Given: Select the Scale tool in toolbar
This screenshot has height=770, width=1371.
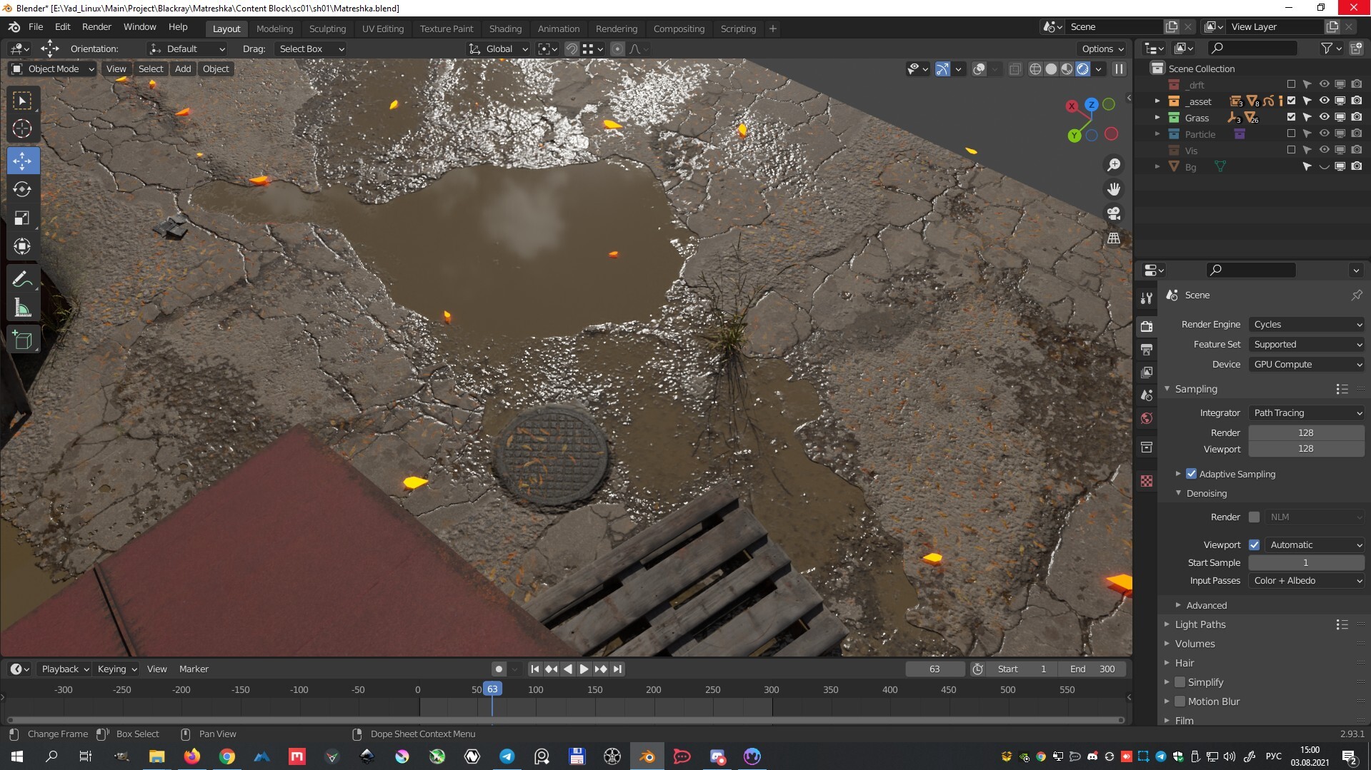Looking at the screenshot, I should (22, 218).
